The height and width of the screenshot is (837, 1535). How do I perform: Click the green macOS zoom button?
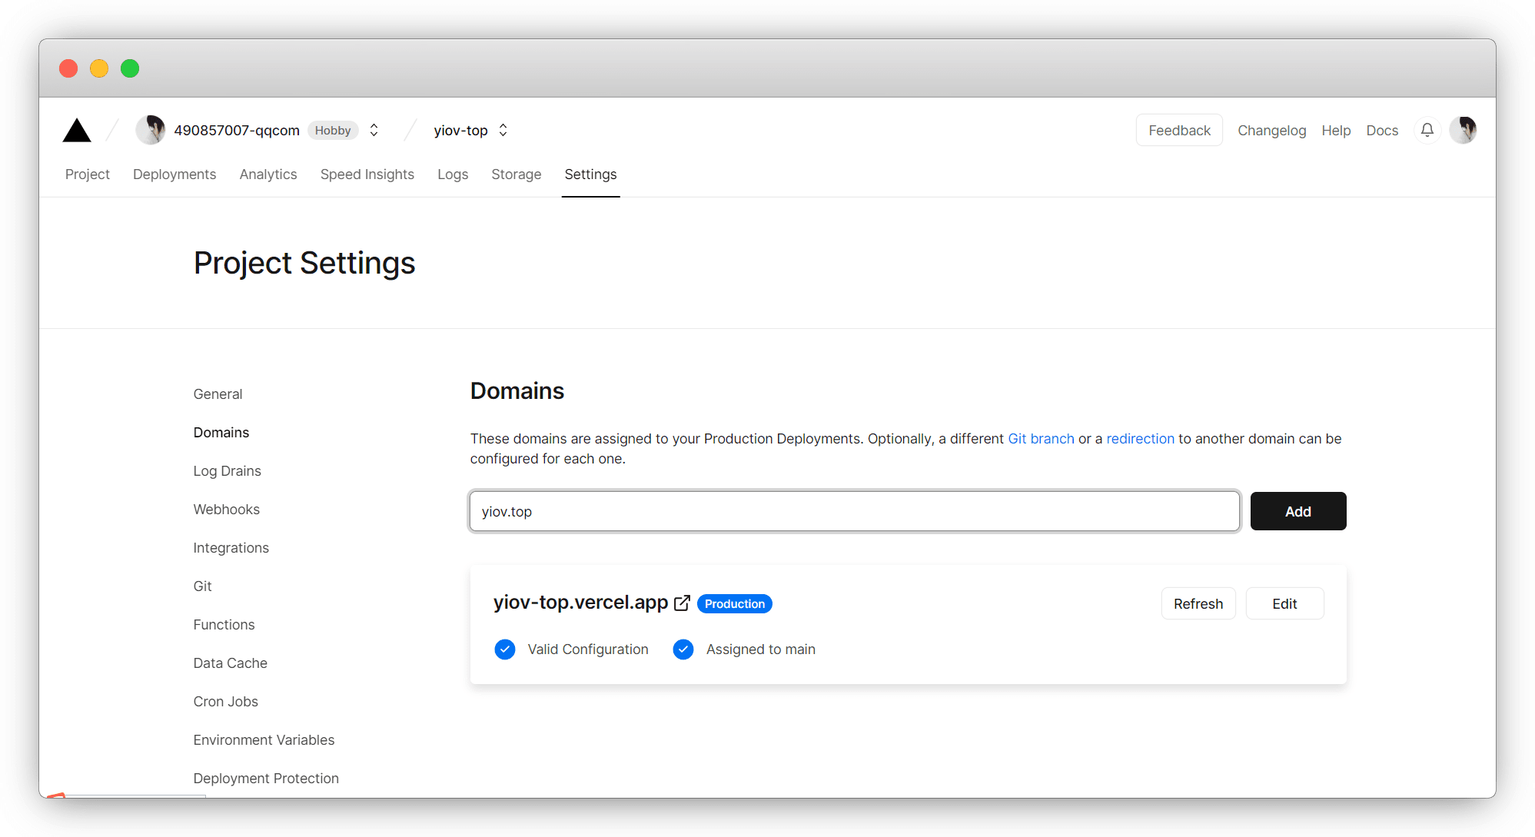tap(130, 68)
